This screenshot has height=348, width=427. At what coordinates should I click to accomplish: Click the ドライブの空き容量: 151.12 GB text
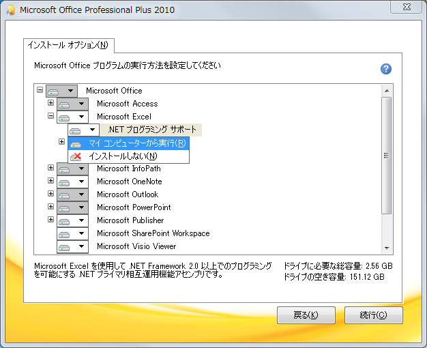pyautogui.click(x=334, y=277)
